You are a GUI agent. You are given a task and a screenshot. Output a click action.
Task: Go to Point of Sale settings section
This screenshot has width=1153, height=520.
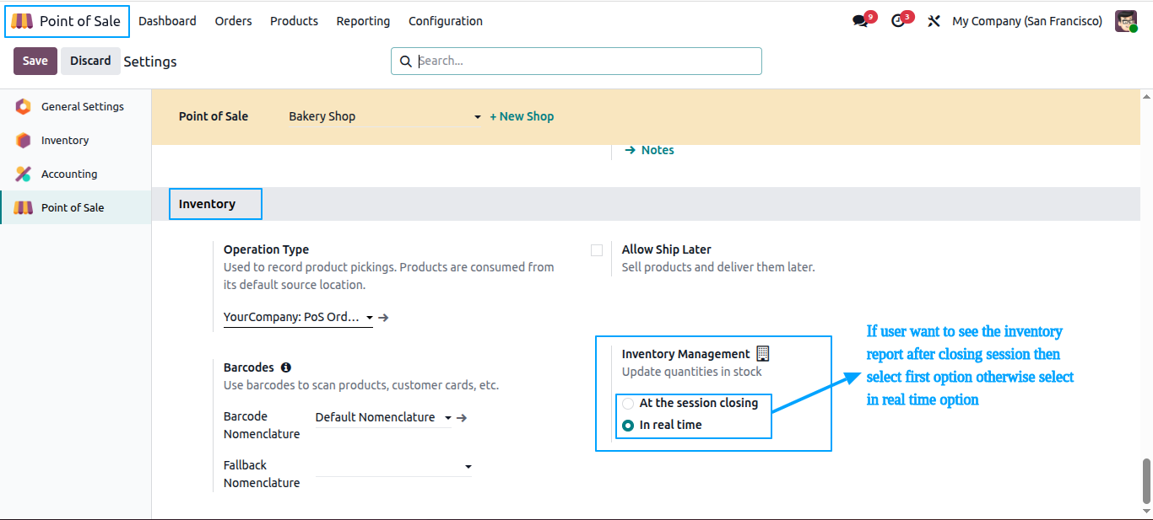pos(76,207)
